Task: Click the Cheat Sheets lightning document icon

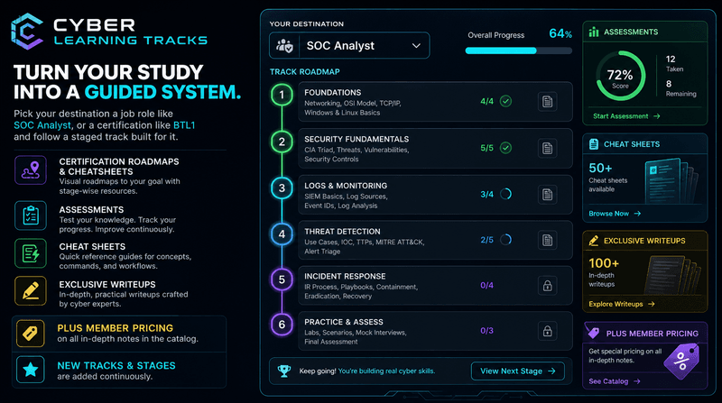Action: pos(31,253)
